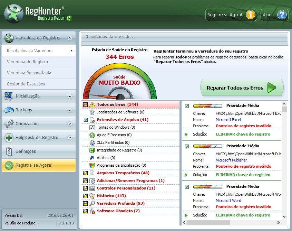The image size is (292, 231).
Task: Expand the Excel entry's Solução arrow
Action: coord(186,135)
